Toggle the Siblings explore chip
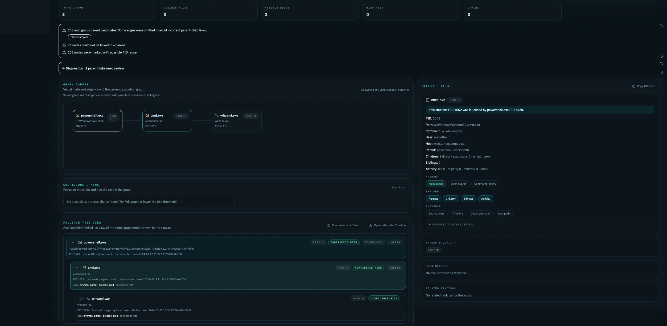The width and height of the screenshot is (667, 326). [469, 199]
